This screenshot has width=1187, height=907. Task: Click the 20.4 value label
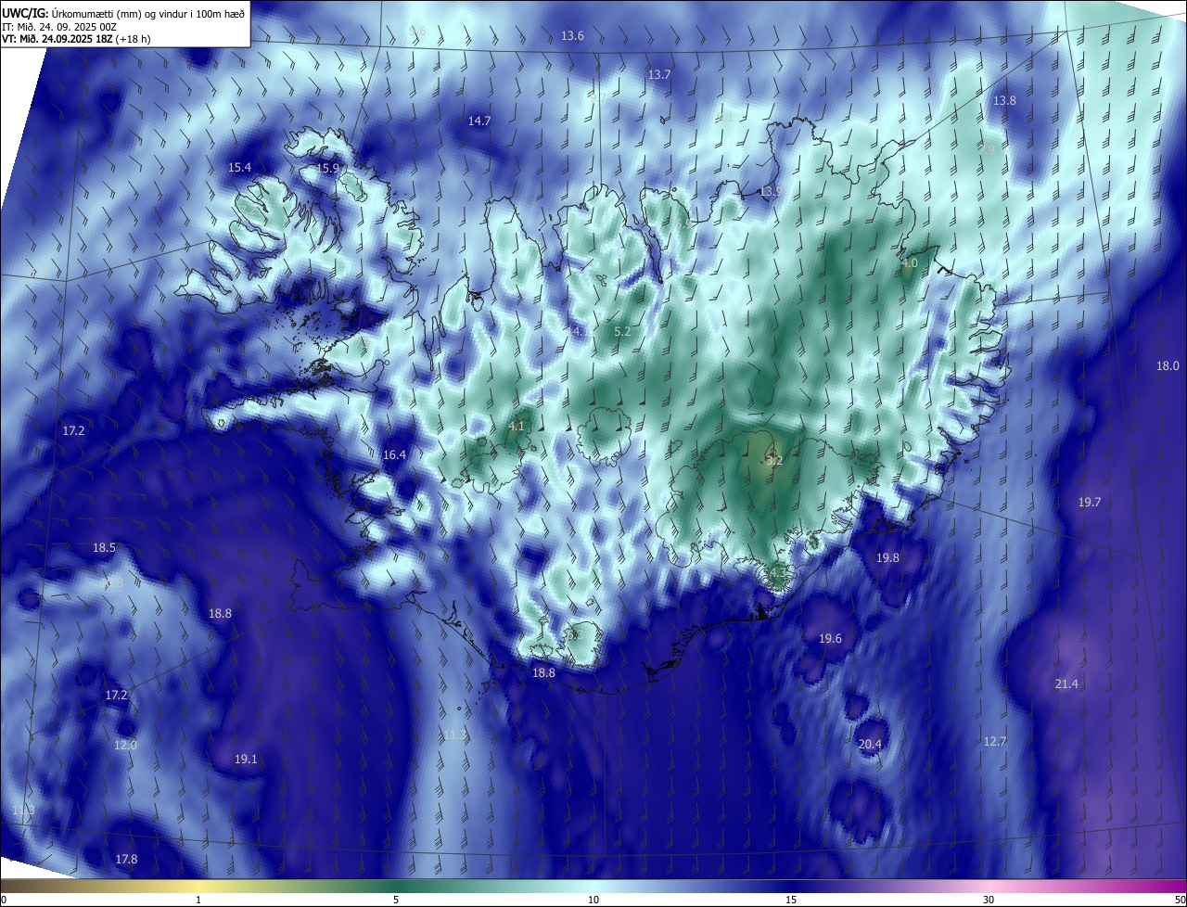[870, 744]
